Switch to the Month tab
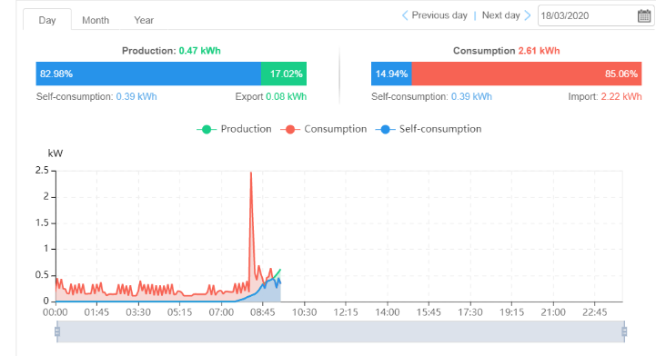This screenshot has width=656, height=356. point(96,20)
